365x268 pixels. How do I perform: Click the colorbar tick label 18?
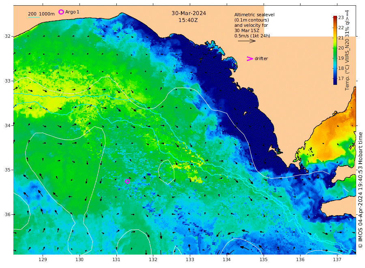[x=341, y=68]
